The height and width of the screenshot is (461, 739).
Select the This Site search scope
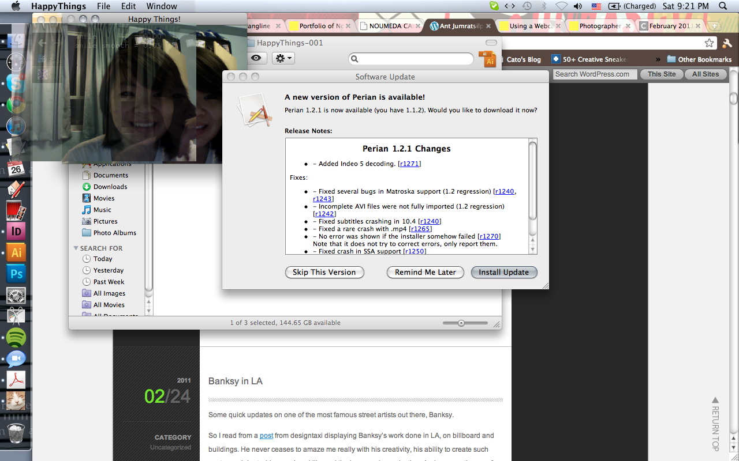point(662,74)
